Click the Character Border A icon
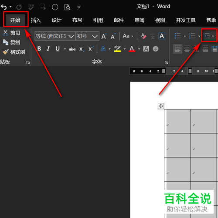The width and height of the screenshot is (218, 218). (x=162, y=36)
